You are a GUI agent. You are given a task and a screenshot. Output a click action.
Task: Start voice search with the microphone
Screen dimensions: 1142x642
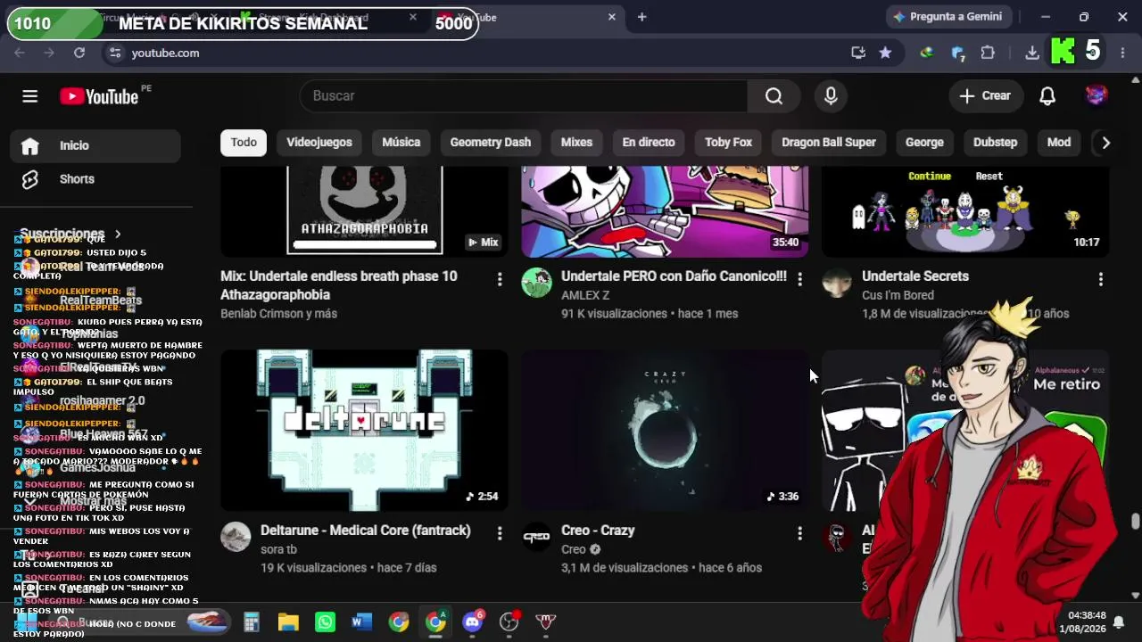[x=831, y=96]
